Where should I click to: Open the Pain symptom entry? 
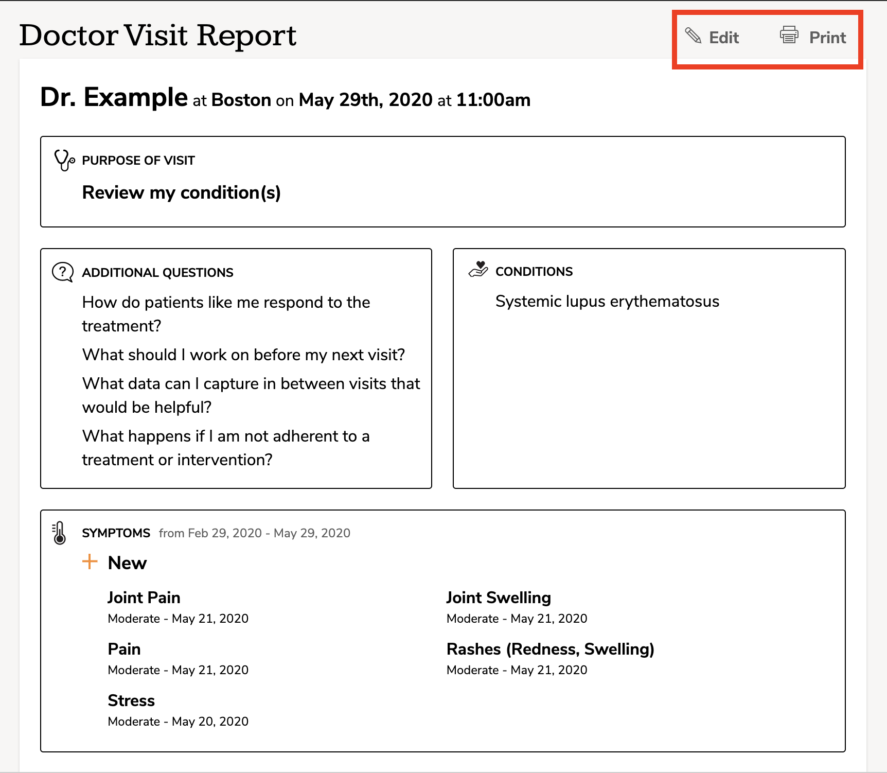tap(124, 649)
